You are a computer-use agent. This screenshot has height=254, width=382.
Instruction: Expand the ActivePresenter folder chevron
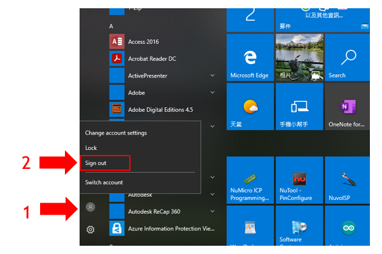(x=213, y=76)
